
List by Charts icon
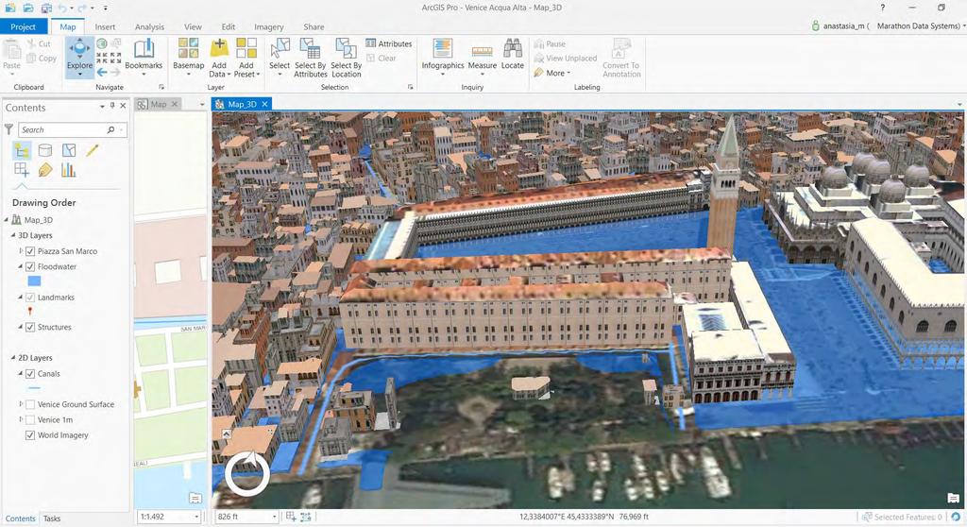tap(68, 170)
